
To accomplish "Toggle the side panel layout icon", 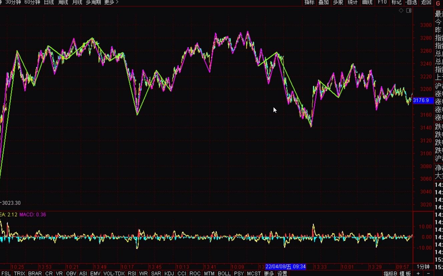I will pyautogui.click(x=409, y=11).
